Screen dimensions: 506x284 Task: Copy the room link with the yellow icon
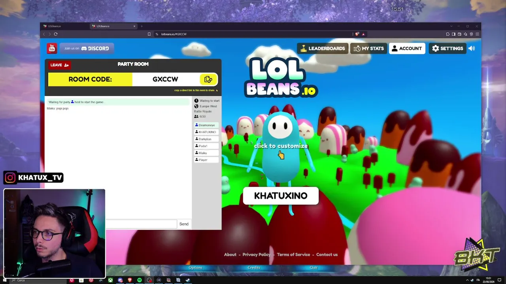[208, 79]
